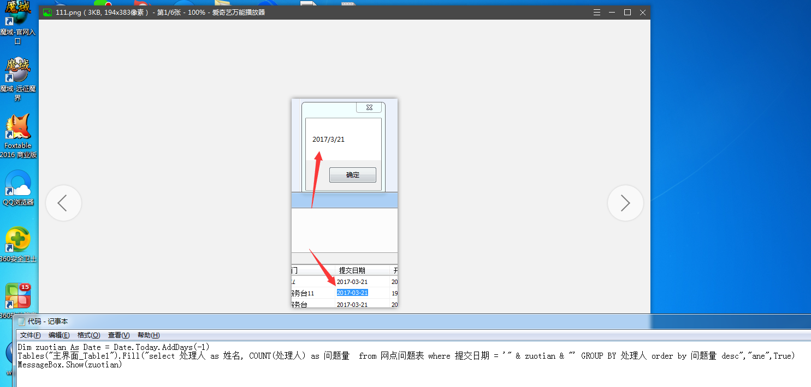Launch Foxtable 2016 商业版 from desktop
811x387 pixels.
coord(18,136)
